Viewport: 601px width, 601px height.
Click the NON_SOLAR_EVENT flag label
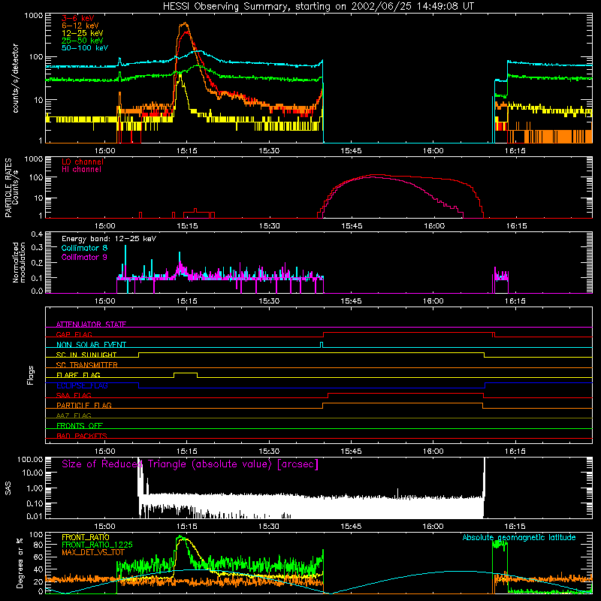tap(91, 345)
